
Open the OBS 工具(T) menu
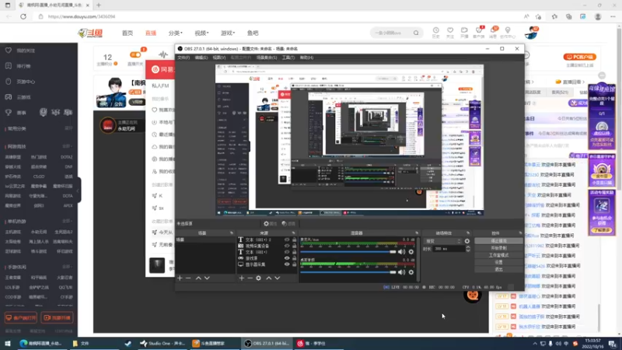click(x=288, y=58)
